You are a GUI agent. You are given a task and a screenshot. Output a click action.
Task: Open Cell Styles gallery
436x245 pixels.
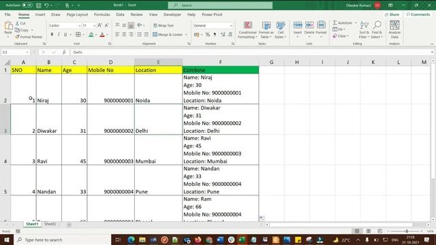(280, 30)
